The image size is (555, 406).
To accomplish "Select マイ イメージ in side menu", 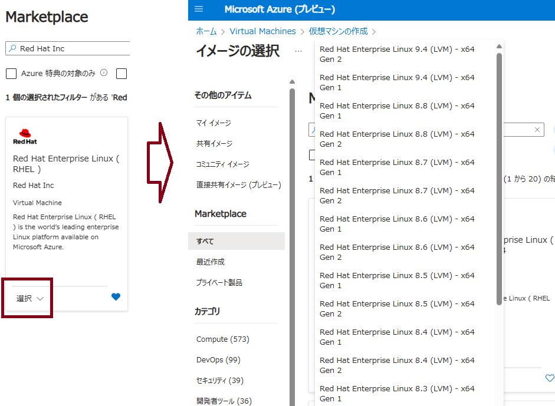I will point(214,123).
